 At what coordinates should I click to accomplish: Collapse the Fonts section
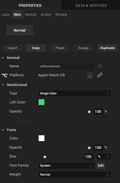pos(3,130)
